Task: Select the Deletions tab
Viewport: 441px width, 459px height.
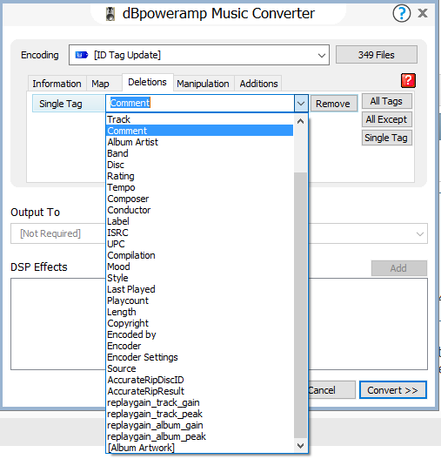Action: pyautogui.click(x=147, y=82)
